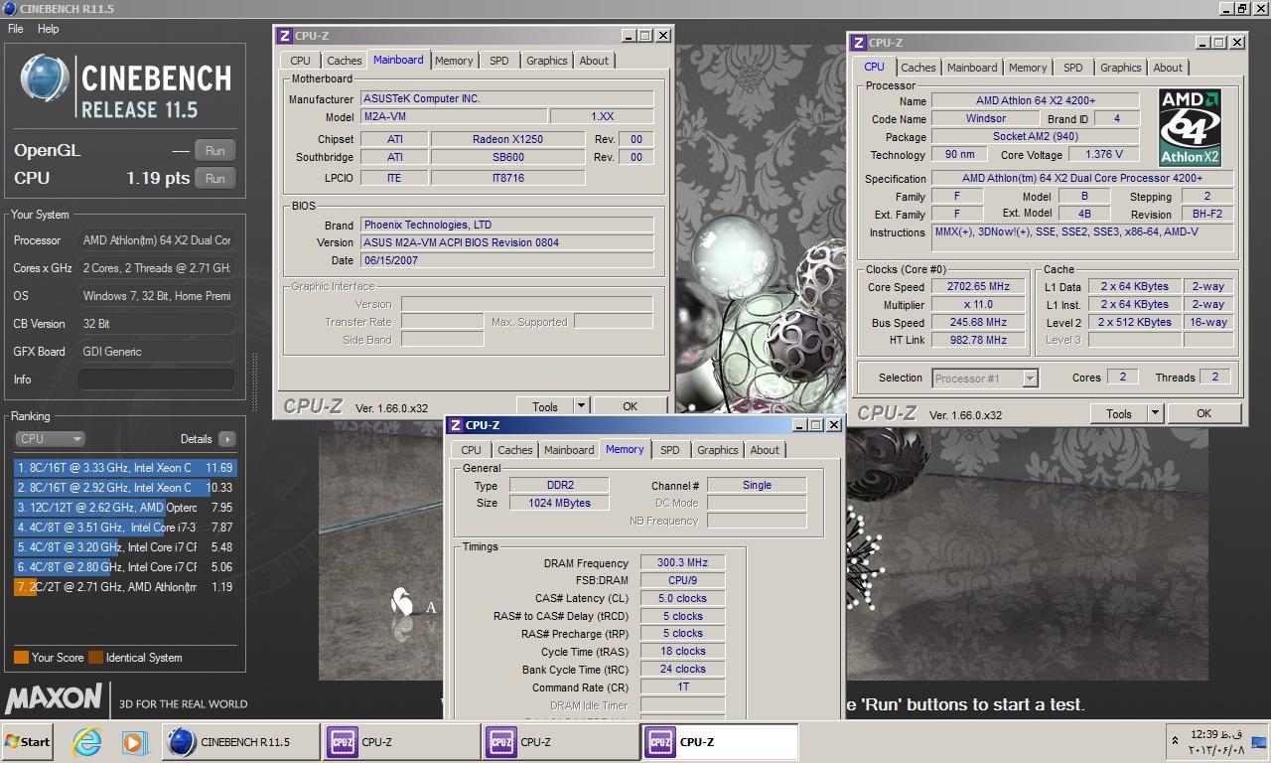Launch Internet Explorer from taskbar
Image resolution: width=1271 pixels, height=763 pixels.
(x=87, y=742)
